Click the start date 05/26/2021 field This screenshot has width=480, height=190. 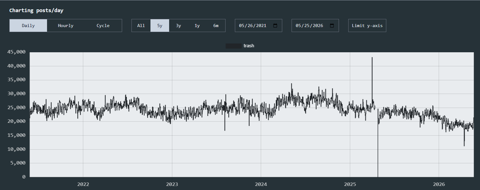[x=259, y=25]
